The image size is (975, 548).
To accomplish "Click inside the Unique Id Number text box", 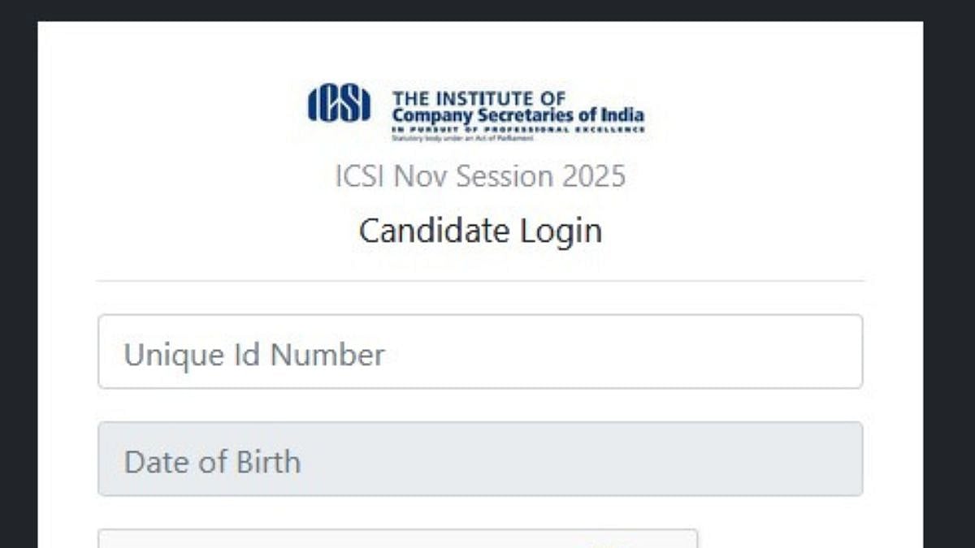I will [x=479, y=352].
